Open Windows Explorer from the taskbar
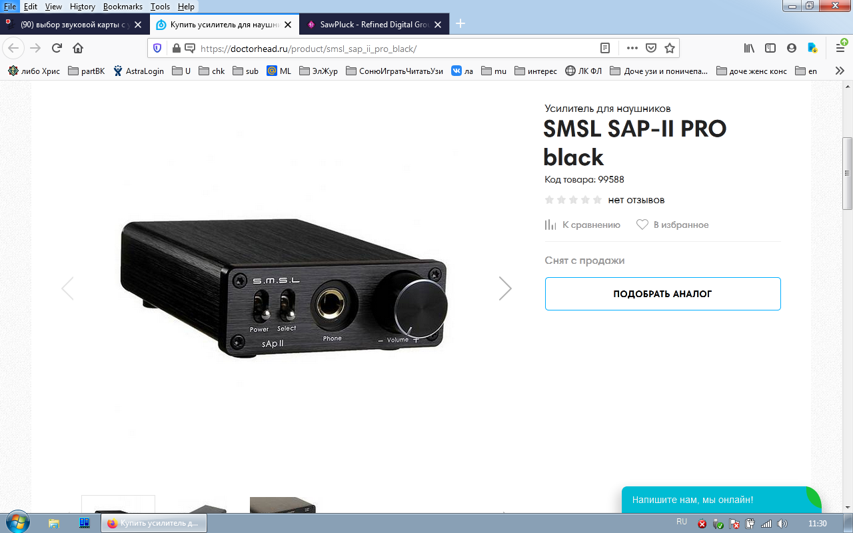 point(55,524)
